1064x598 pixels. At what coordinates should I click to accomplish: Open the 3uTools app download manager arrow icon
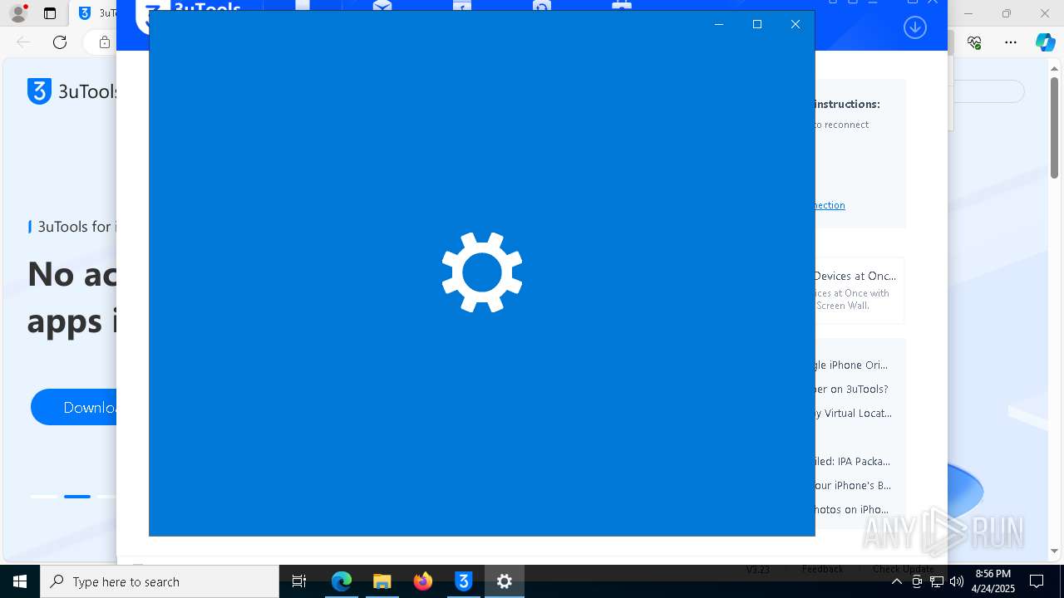[915, 27]
